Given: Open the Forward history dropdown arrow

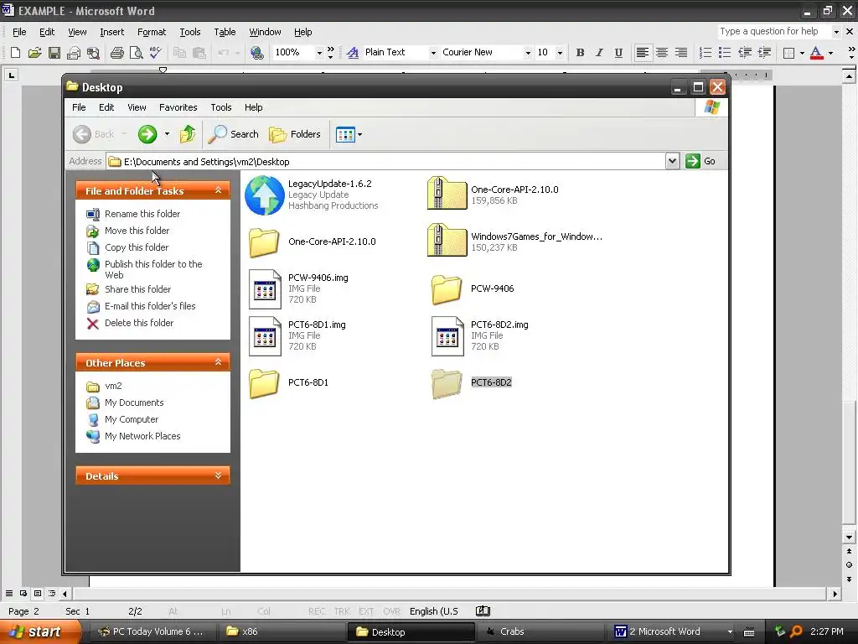Looking at the screenshot, I should pyautogui.click(x=167, y=134).
